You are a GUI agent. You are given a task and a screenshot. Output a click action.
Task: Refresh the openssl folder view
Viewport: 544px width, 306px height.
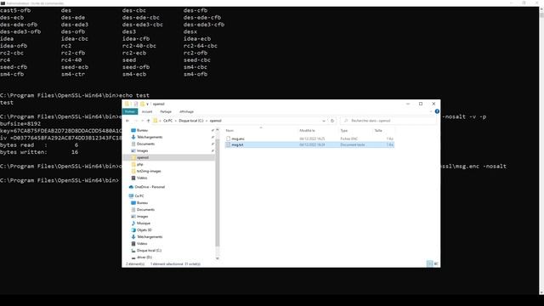point(332,121)
